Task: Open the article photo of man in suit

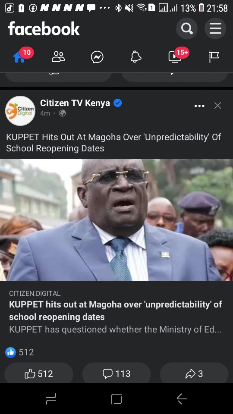Action: [x=116, y=220]
